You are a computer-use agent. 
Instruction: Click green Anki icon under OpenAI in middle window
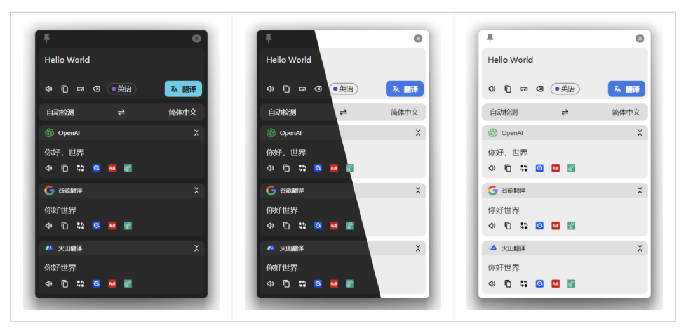[x=349, y=169]
